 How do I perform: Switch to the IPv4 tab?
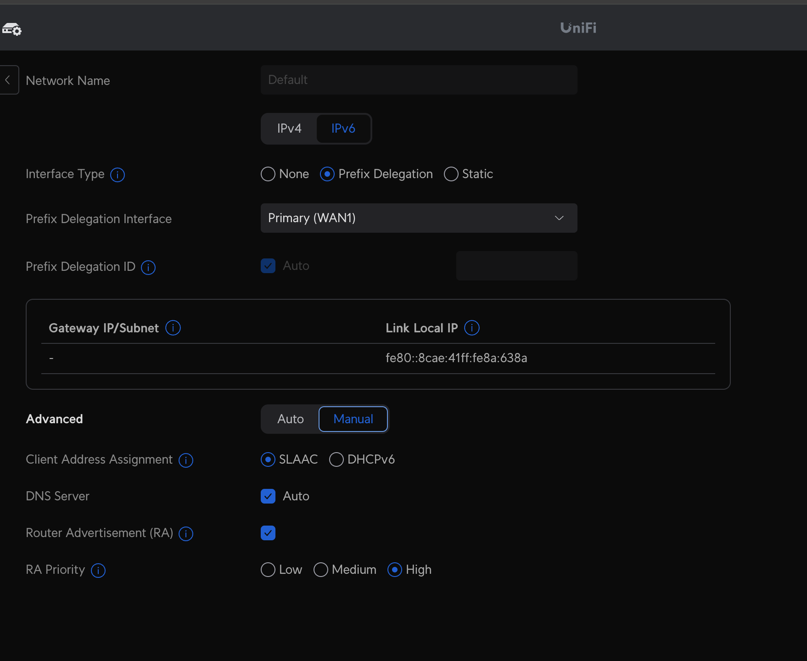click(x=289, y=128)
